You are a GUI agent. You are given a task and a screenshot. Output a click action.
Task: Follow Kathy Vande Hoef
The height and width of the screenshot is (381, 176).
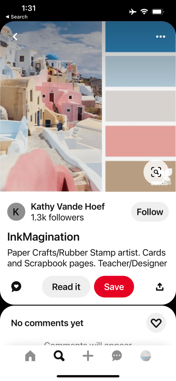point(150,212)
